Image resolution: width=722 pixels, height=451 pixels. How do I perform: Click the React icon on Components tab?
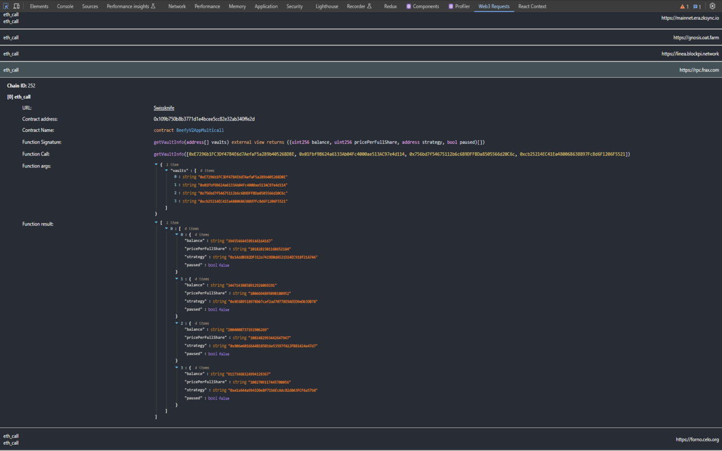pyautogui.click(x=410, y=7)
